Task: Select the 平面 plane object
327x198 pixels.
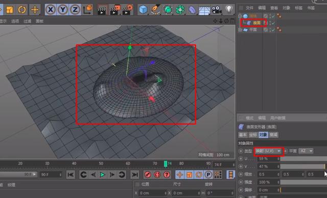Action: [x=253, y=30]
